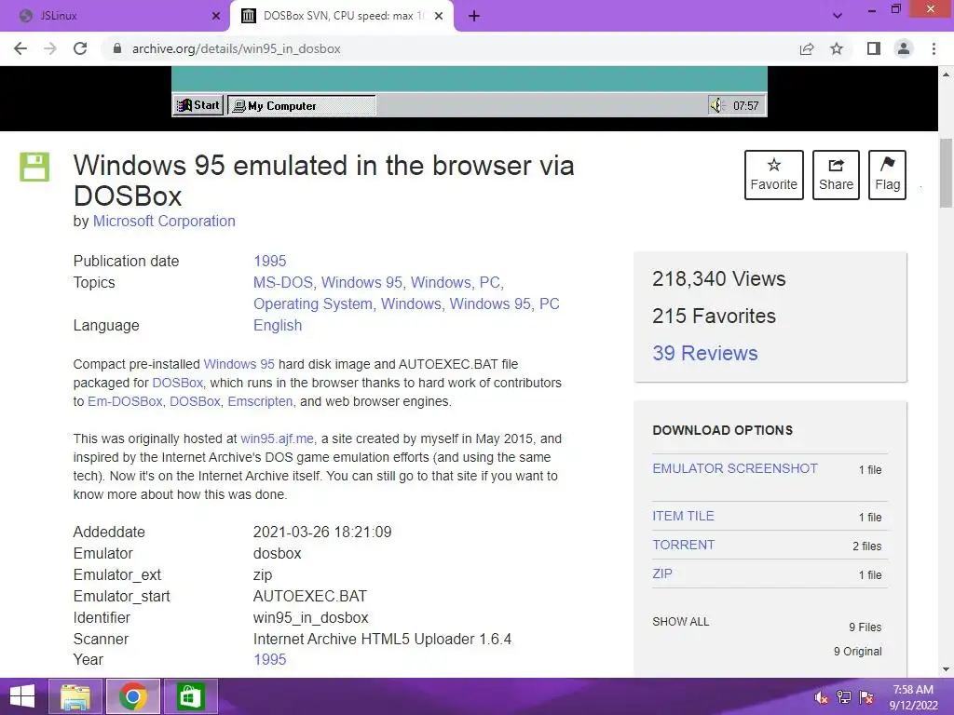Open the Share button beside Favorite
This screenshot has height=715, width=954.
tap(836, 175)
